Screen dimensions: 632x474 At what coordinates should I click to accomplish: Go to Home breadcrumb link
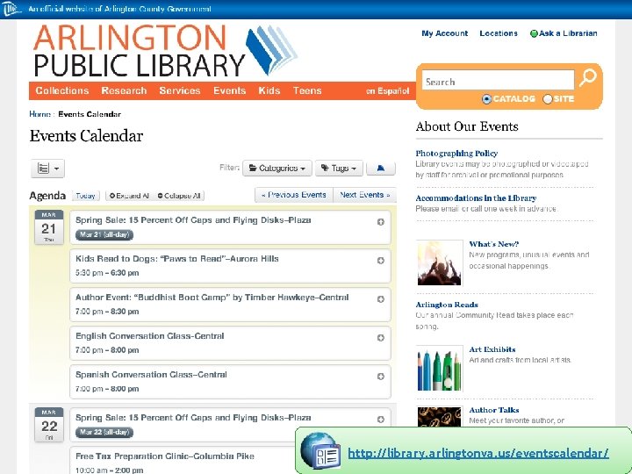point(39,114)
